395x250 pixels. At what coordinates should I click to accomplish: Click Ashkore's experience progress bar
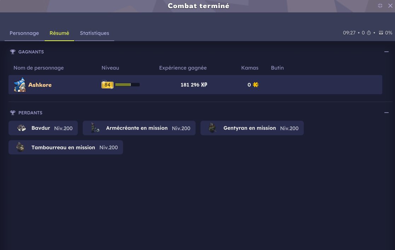(127, 85)
